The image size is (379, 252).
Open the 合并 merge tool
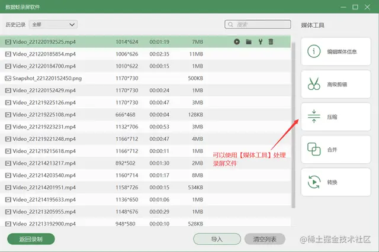pyautogui.click(x=336, y=150)
